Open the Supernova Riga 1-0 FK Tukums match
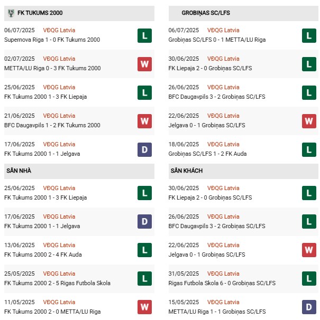Viewport: 320px width, 320px height. click(x=52, y=40)
